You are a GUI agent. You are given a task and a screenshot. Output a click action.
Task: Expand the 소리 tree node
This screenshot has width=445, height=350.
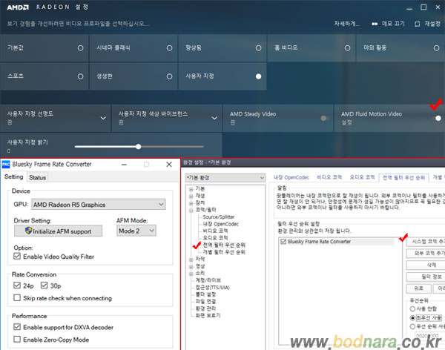[x=191, y=274]
